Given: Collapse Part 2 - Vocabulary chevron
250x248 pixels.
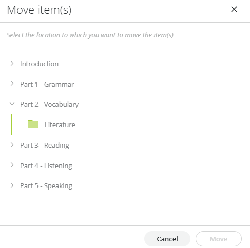Looking at the screenshot, I should 12,104.
